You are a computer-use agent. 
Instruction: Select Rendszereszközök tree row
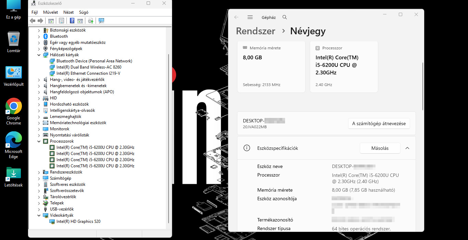(66, 172)
